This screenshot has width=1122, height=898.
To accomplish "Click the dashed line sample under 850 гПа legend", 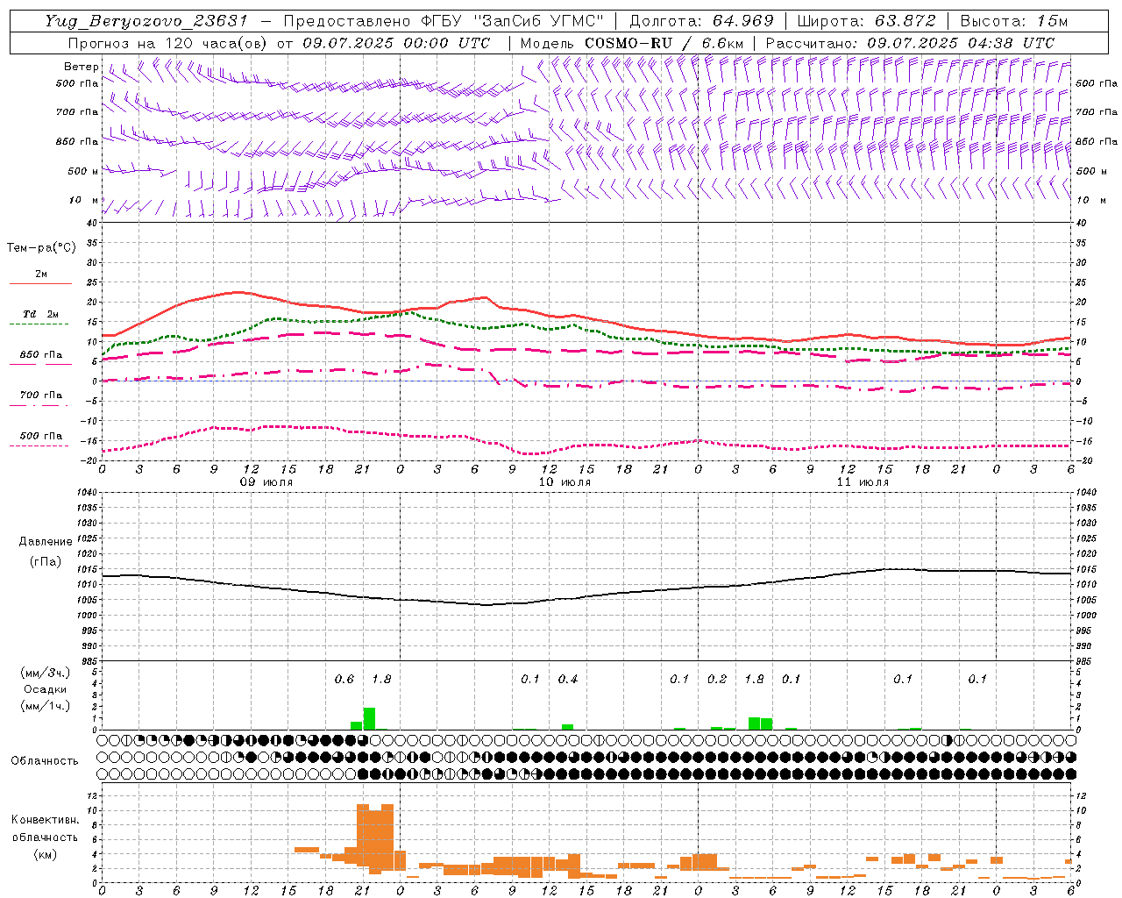I will click(40, 364).
